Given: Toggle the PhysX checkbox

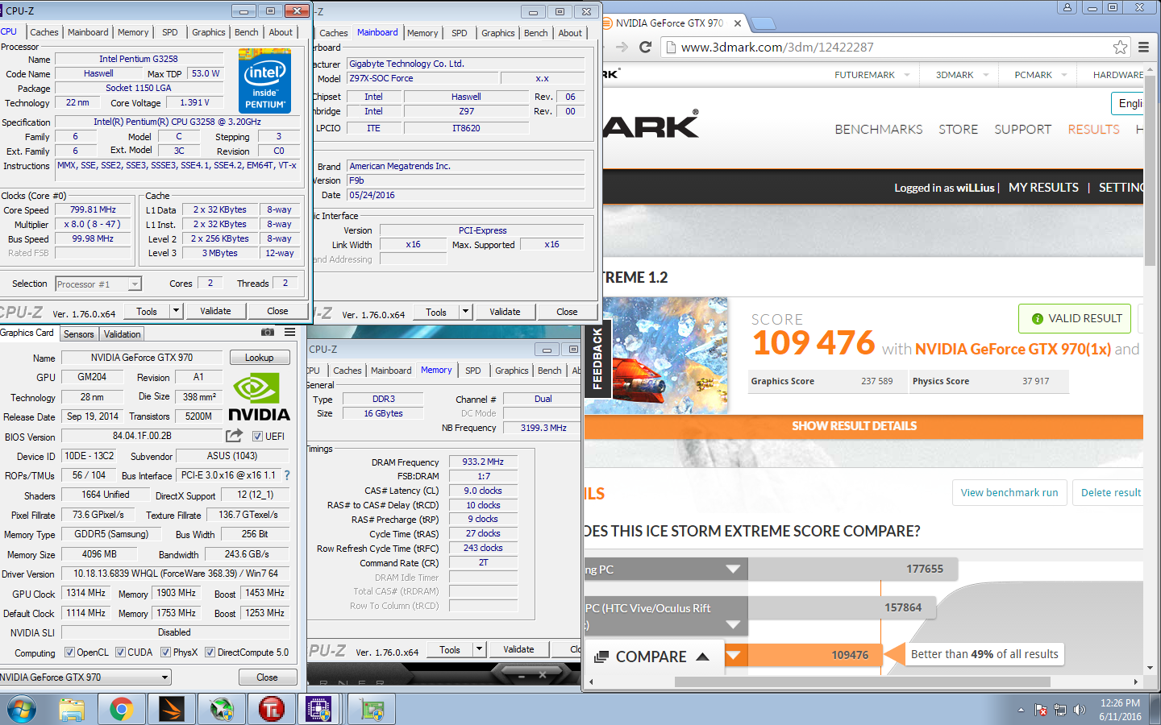Looking at the screenshot, I should click(165, 652).
